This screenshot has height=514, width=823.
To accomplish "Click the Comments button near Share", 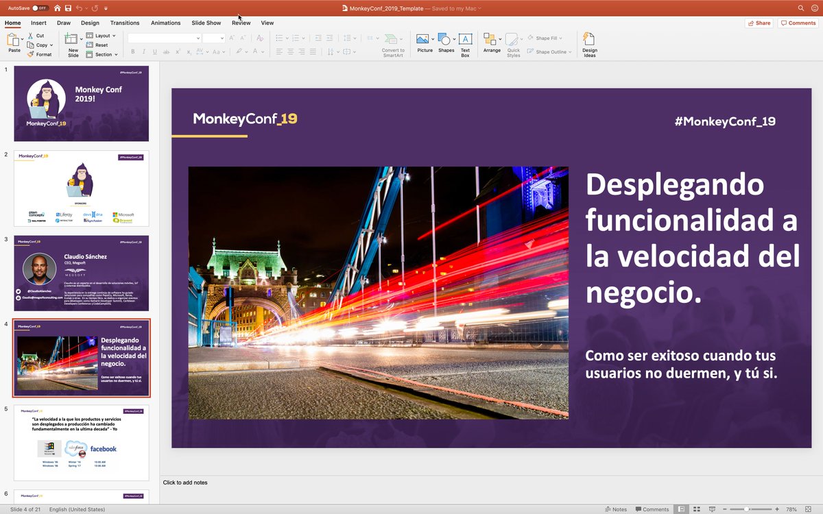I will coord(798,23).
